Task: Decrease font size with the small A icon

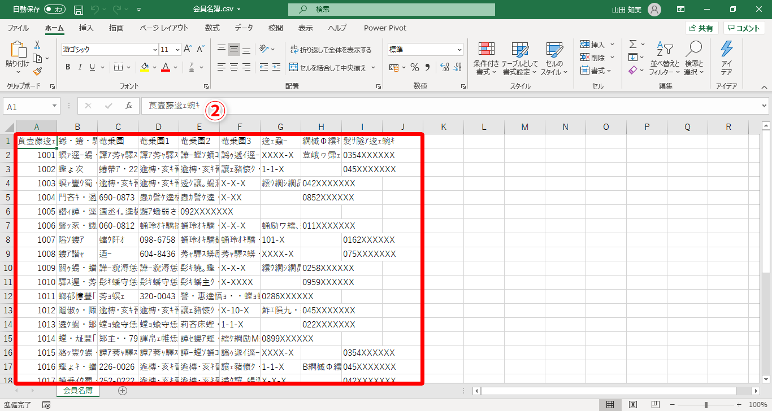Action: pos(201,49)
